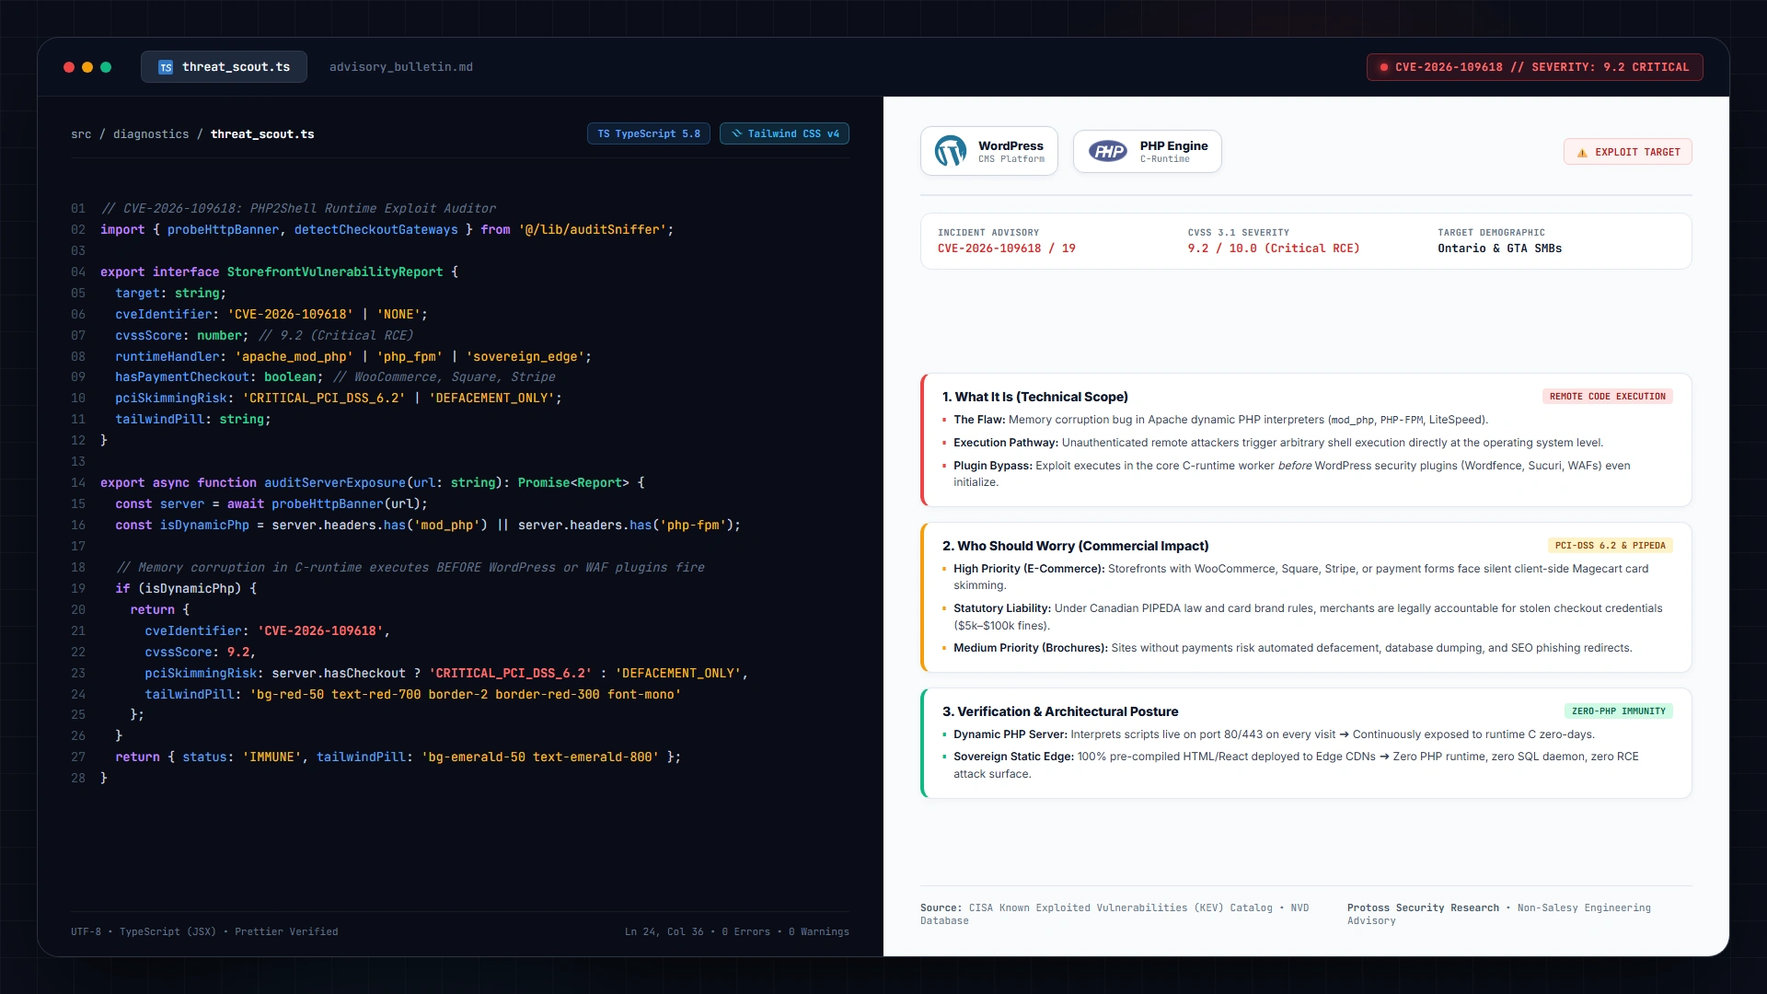The image size is (1767, 994).
Task: Click heading '2. Who Should Worry (Commercial Impact)'
Action: click(x=1076, y=546)
